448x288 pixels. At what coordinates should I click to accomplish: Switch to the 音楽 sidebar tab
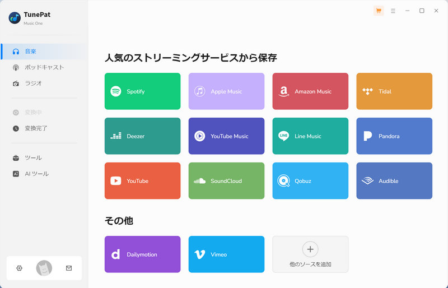(x=44, y=52)
